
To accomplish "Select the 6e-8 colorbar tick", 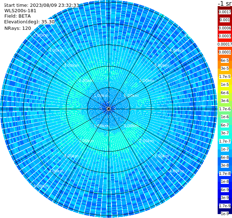I will 225,157.
